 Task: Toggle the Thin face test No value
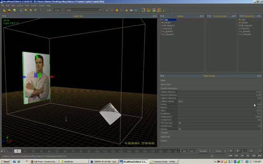[x=180, y=122]
